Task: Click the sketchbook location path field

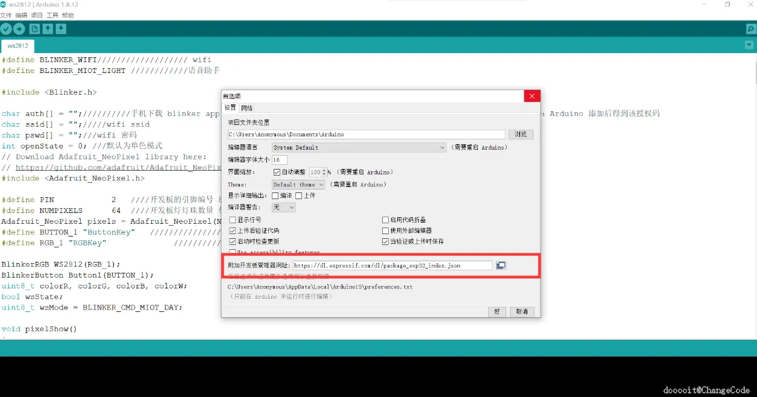Action: pyautogui.click(x=366, y=135)
